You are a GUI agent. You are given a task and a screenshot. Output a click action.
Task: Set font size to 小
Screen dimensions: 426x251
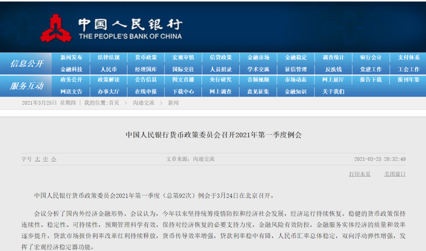(54, 159)
